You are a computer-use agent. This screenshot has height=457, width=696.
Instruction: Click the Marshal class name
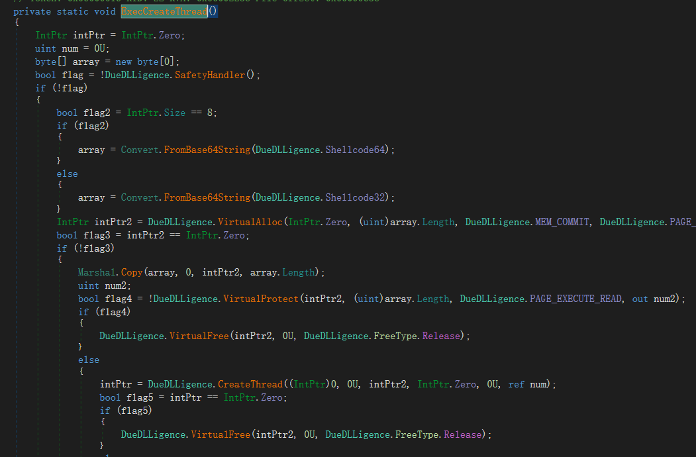(x=97, y=272)
